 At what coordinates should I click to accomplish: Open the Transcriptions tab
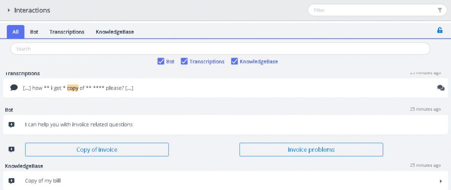pyautogui.click(x=67, y=32)
